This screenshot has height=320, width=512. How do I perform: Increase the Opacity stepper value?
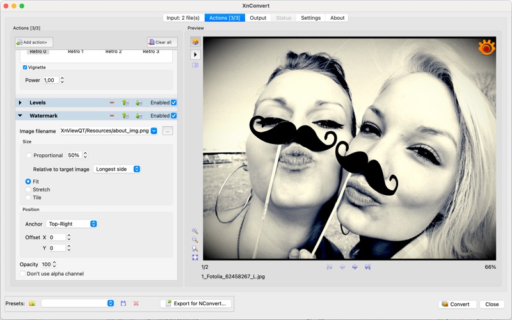point(55,262)
